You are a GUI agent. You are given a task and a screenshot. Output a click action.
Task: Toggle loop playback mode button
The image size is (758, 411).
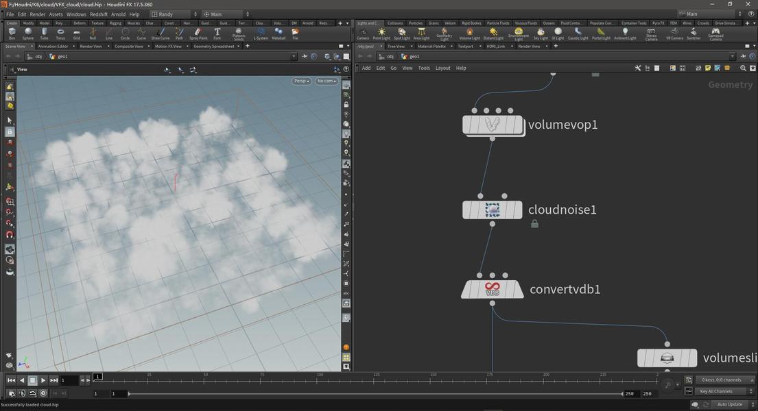click(32, 394)
